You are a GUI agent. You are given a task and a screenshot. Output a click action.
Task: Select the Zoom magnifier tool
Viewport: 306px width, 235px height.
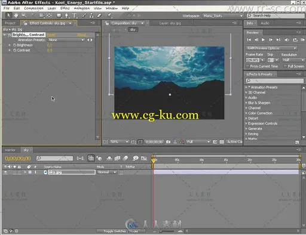click(x=24, y=16)
